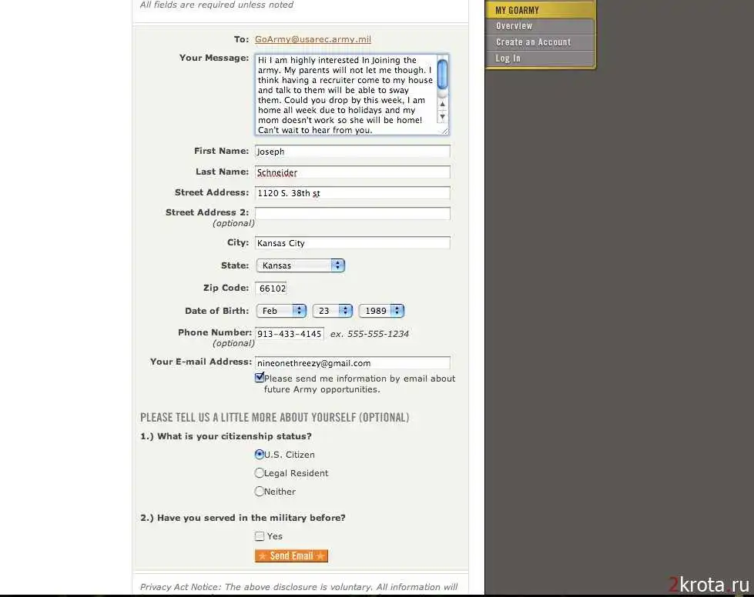Viewport: 754px width, 597px height.
Task: Click into the First Name field
Action: (352, 152)
